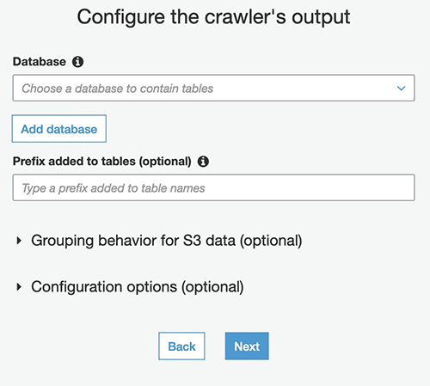Click the Add database button
430x386 pixels.
(x=59, y=129)
